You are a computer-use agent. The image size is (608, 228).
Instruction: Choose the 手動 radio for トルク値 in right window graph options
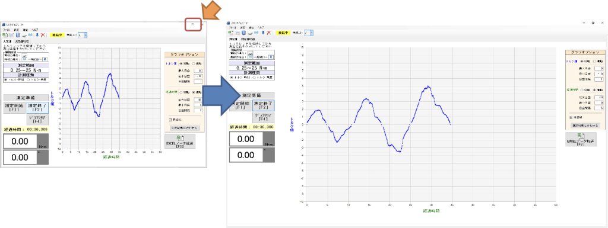(594, 61)
